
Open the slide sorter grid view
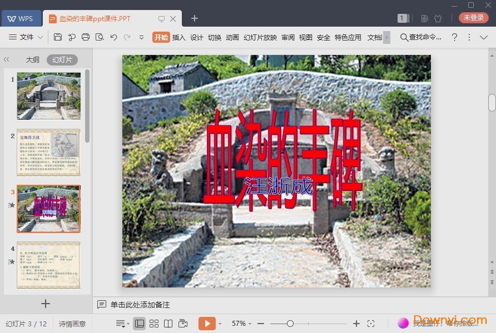pos(154,324)
